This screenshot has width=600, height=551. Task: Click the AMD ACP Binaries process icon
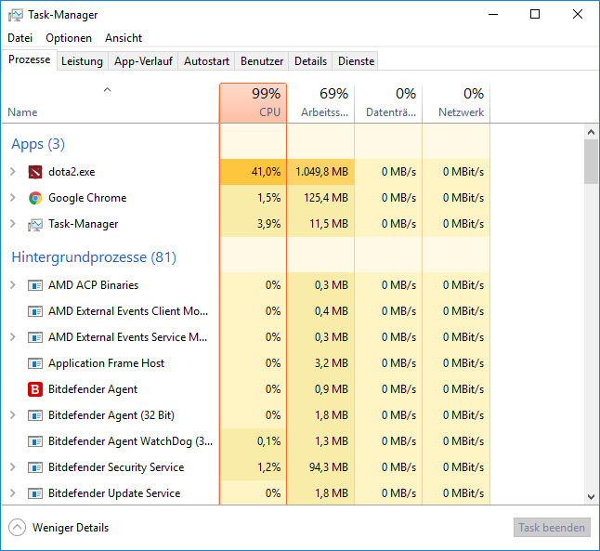[35, 285]
